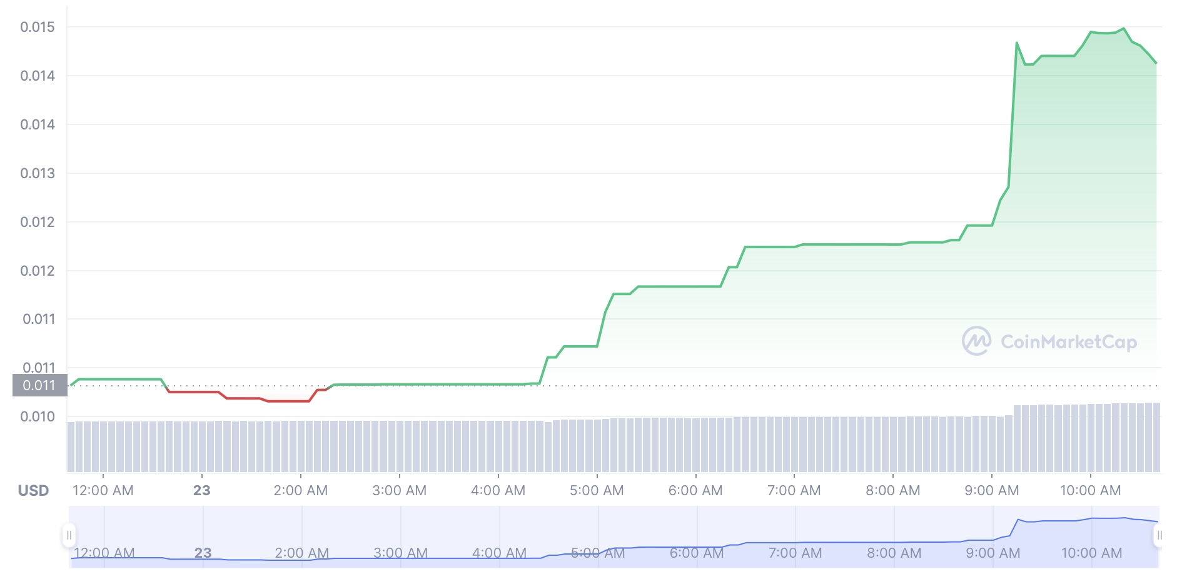1182x584 pixels.
Task: Click the 7:00 AM label inside the range navigator
Action: [x=796, y=553]
